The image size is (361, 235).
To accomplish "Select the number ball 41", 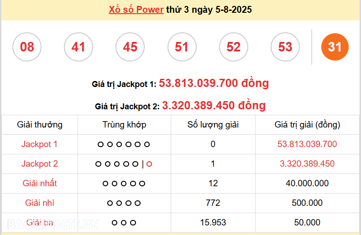I will [x=78, y=47].
